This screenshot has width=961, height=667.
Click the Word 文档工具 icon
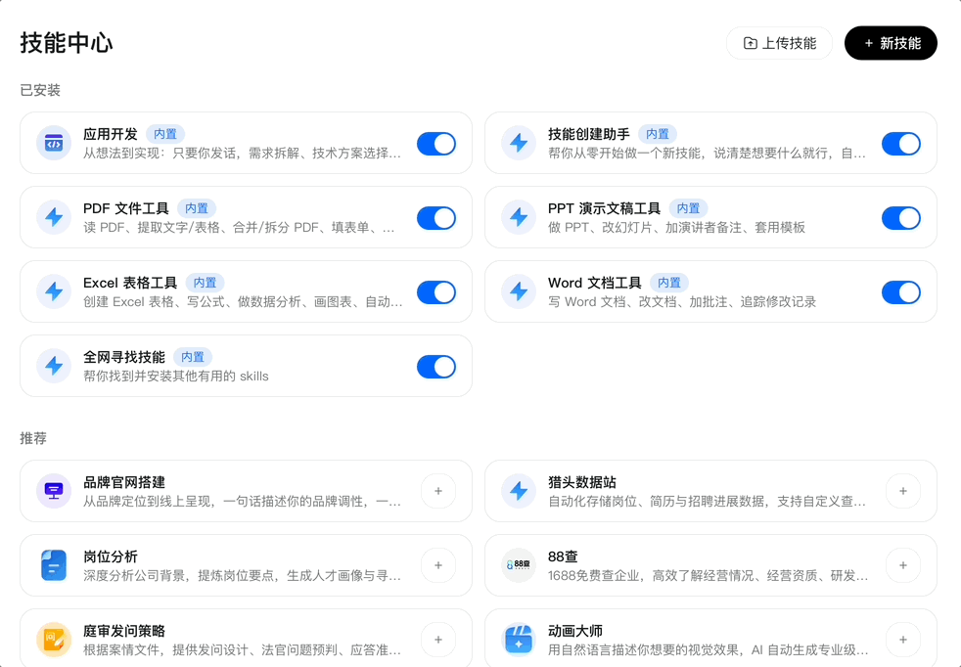[x=518, y=291]
